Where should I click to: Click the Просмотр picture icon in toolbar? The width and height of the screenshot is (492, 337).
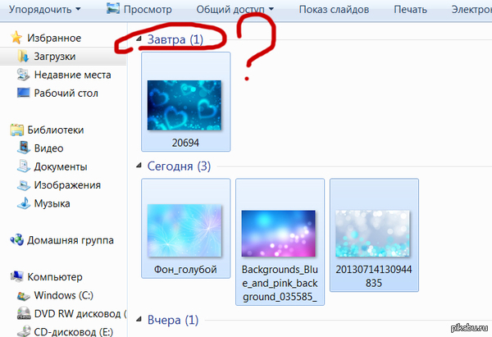click(x=112, y=9)
